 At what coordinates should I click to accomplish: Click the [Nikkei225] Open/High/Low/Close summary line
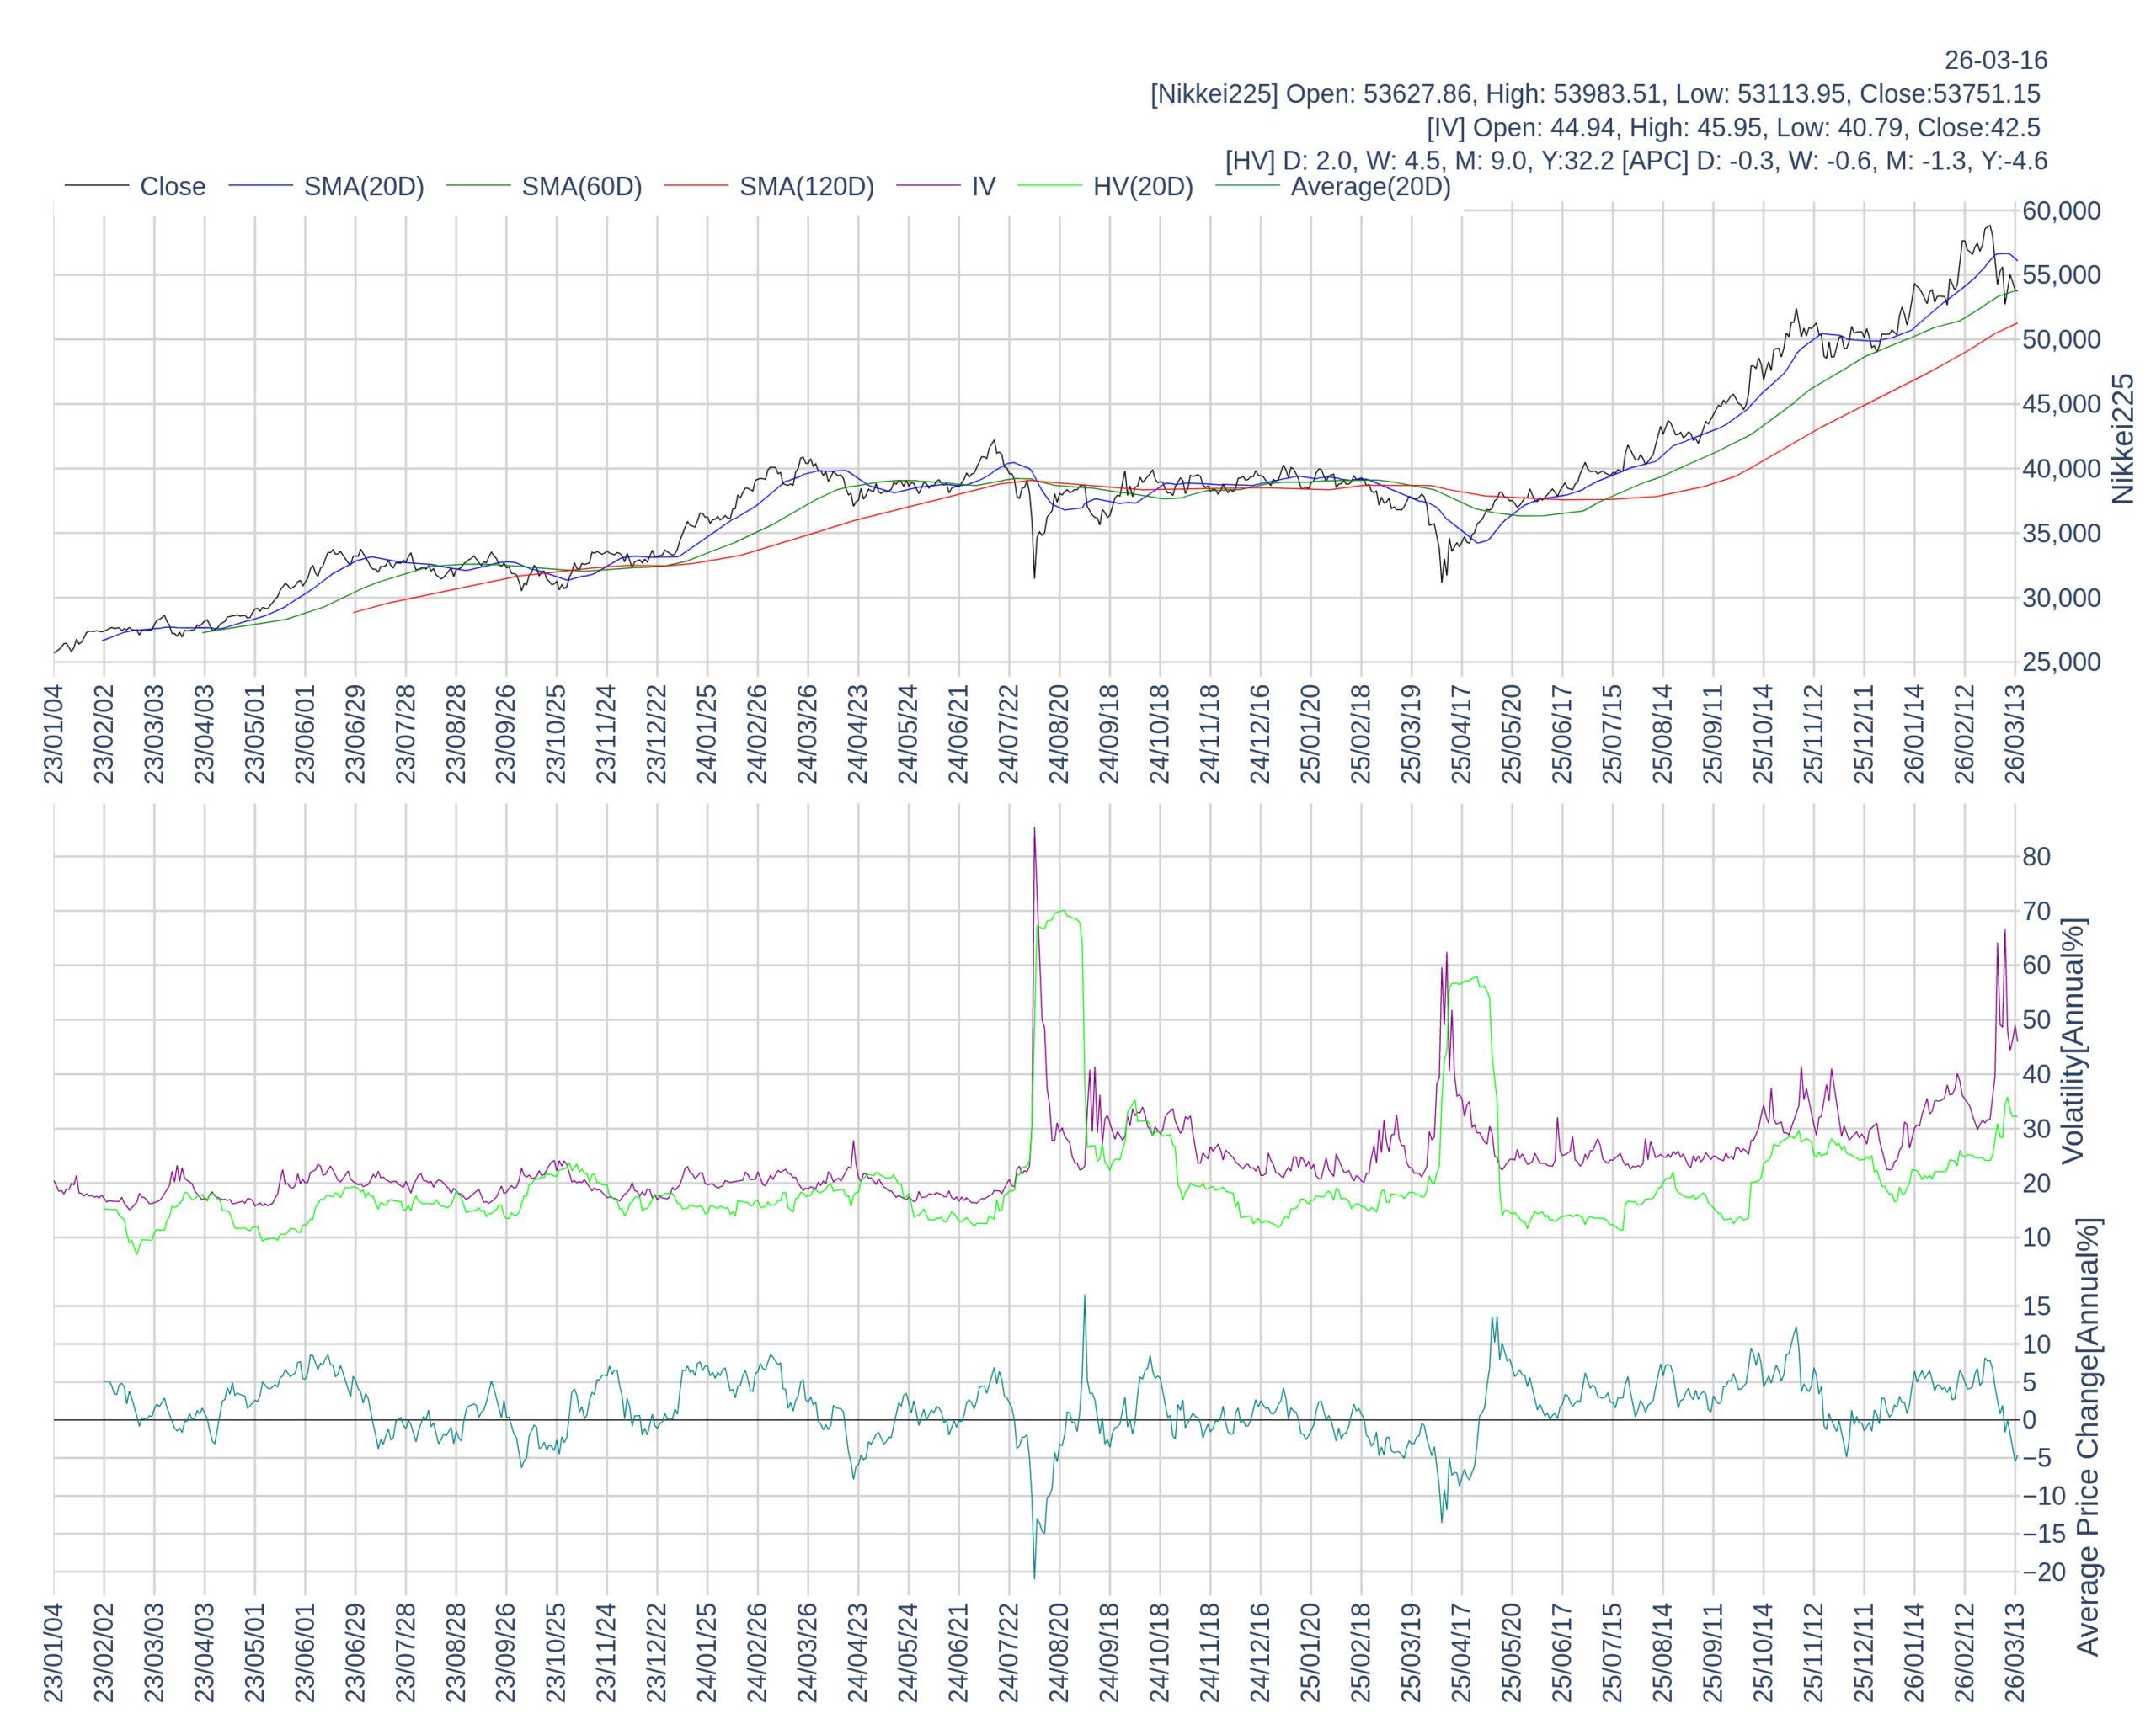point(1594,94)
